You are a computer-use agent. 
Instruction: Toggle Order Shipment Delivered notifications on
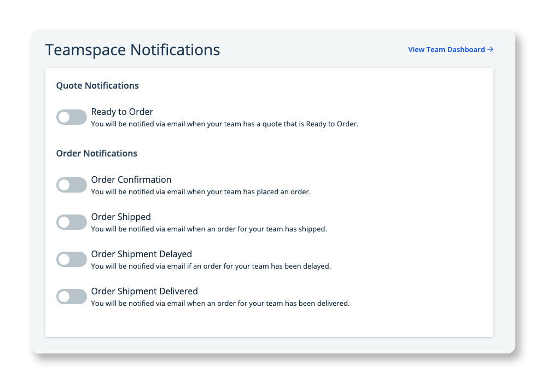(72, 297)
